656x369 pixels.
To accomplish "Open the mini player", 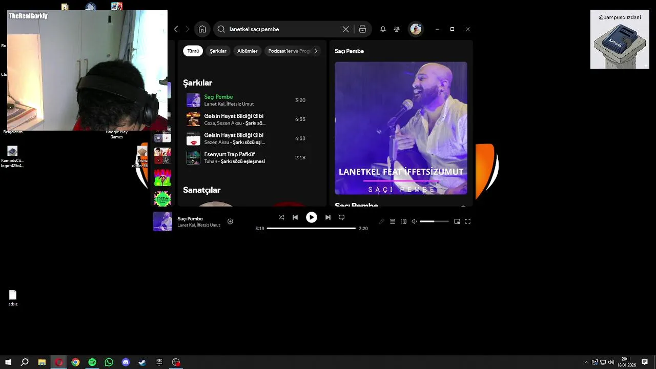I will [x=457, y=221].
